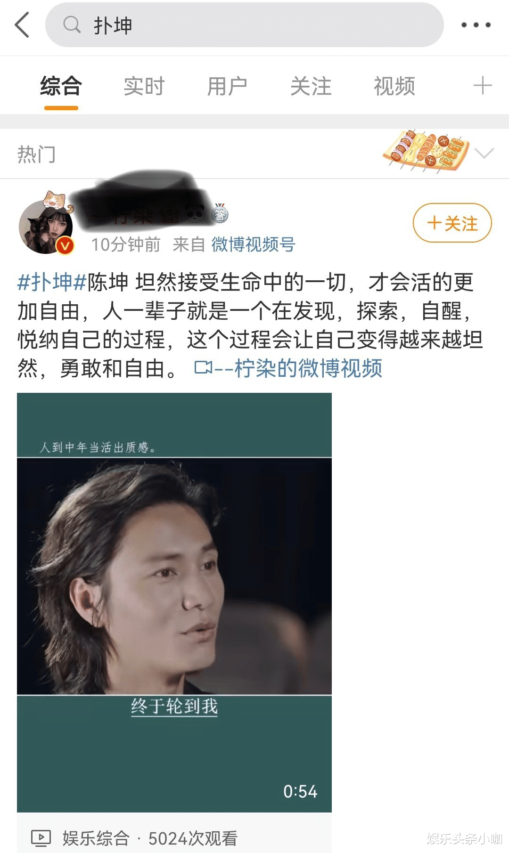
Task: Tap the search field containing 扑坤
Action: (245, 25)
